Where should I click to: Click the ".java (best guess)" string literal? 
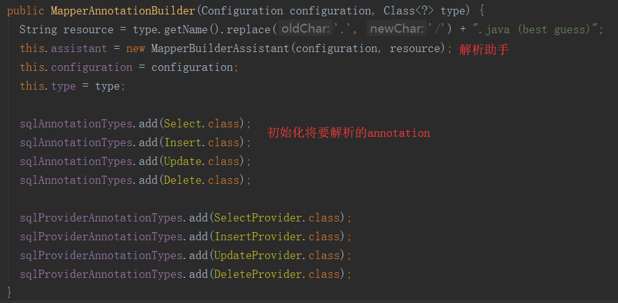click(x=535, y=30)
